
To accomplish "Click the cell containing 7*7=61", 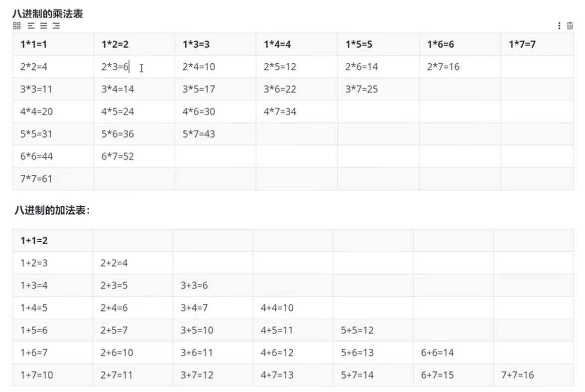I will click(x=53, y=179).
